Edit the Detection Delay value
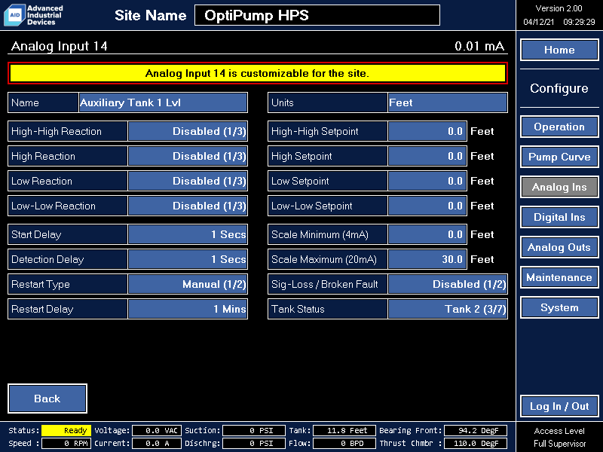Image resolution: width=603 pixels, height=452 pixels. (x=188, y=259)
